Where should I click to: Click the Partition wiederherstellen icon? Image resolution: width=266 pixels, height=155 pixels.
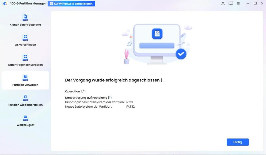(x=25, y=98)
